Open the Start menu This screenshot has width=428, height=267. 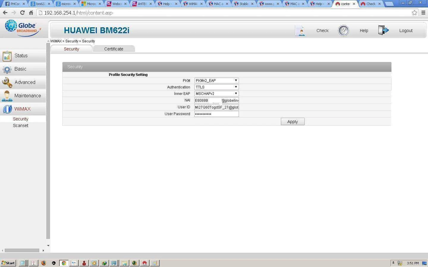pyautogui.click(x=8, y=263)
